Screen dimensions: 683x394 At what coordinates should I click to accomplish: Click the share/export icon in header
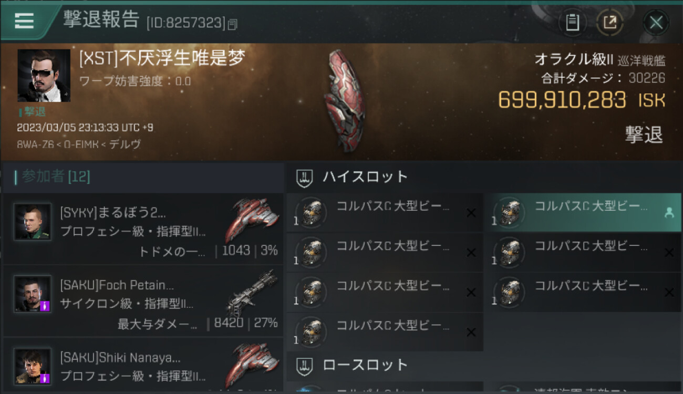(x=610, y=23)
